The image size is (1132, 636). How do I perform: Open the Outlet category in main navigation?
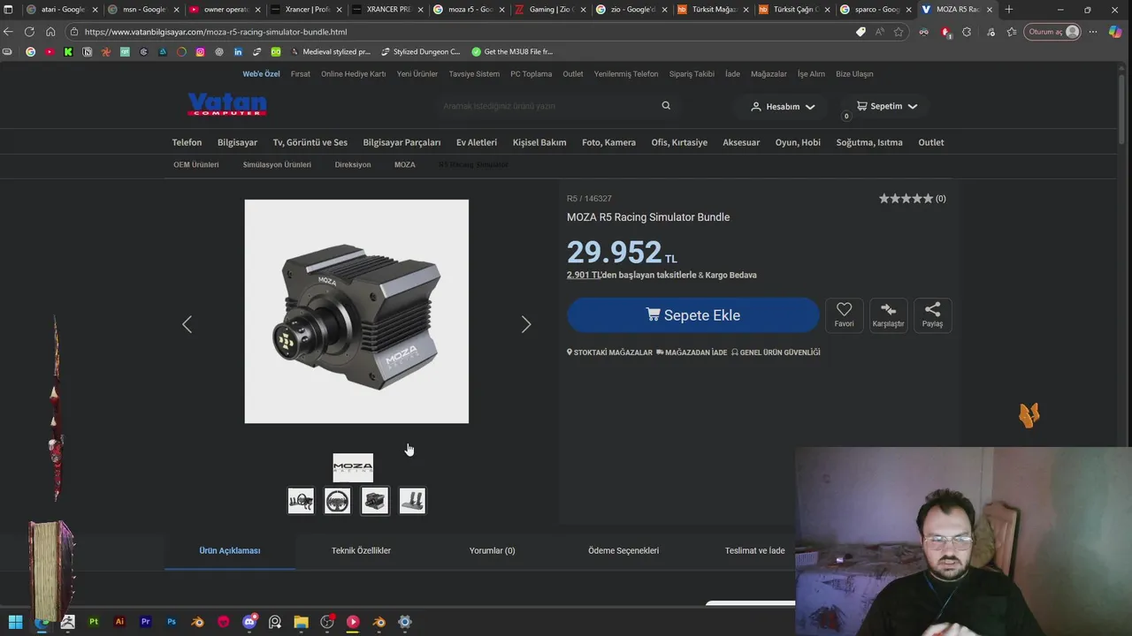931,142
